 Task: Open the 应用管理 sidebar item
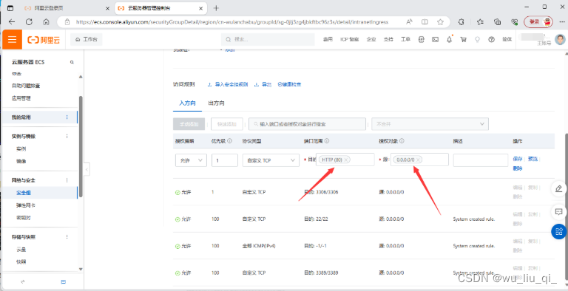(21, 98)
